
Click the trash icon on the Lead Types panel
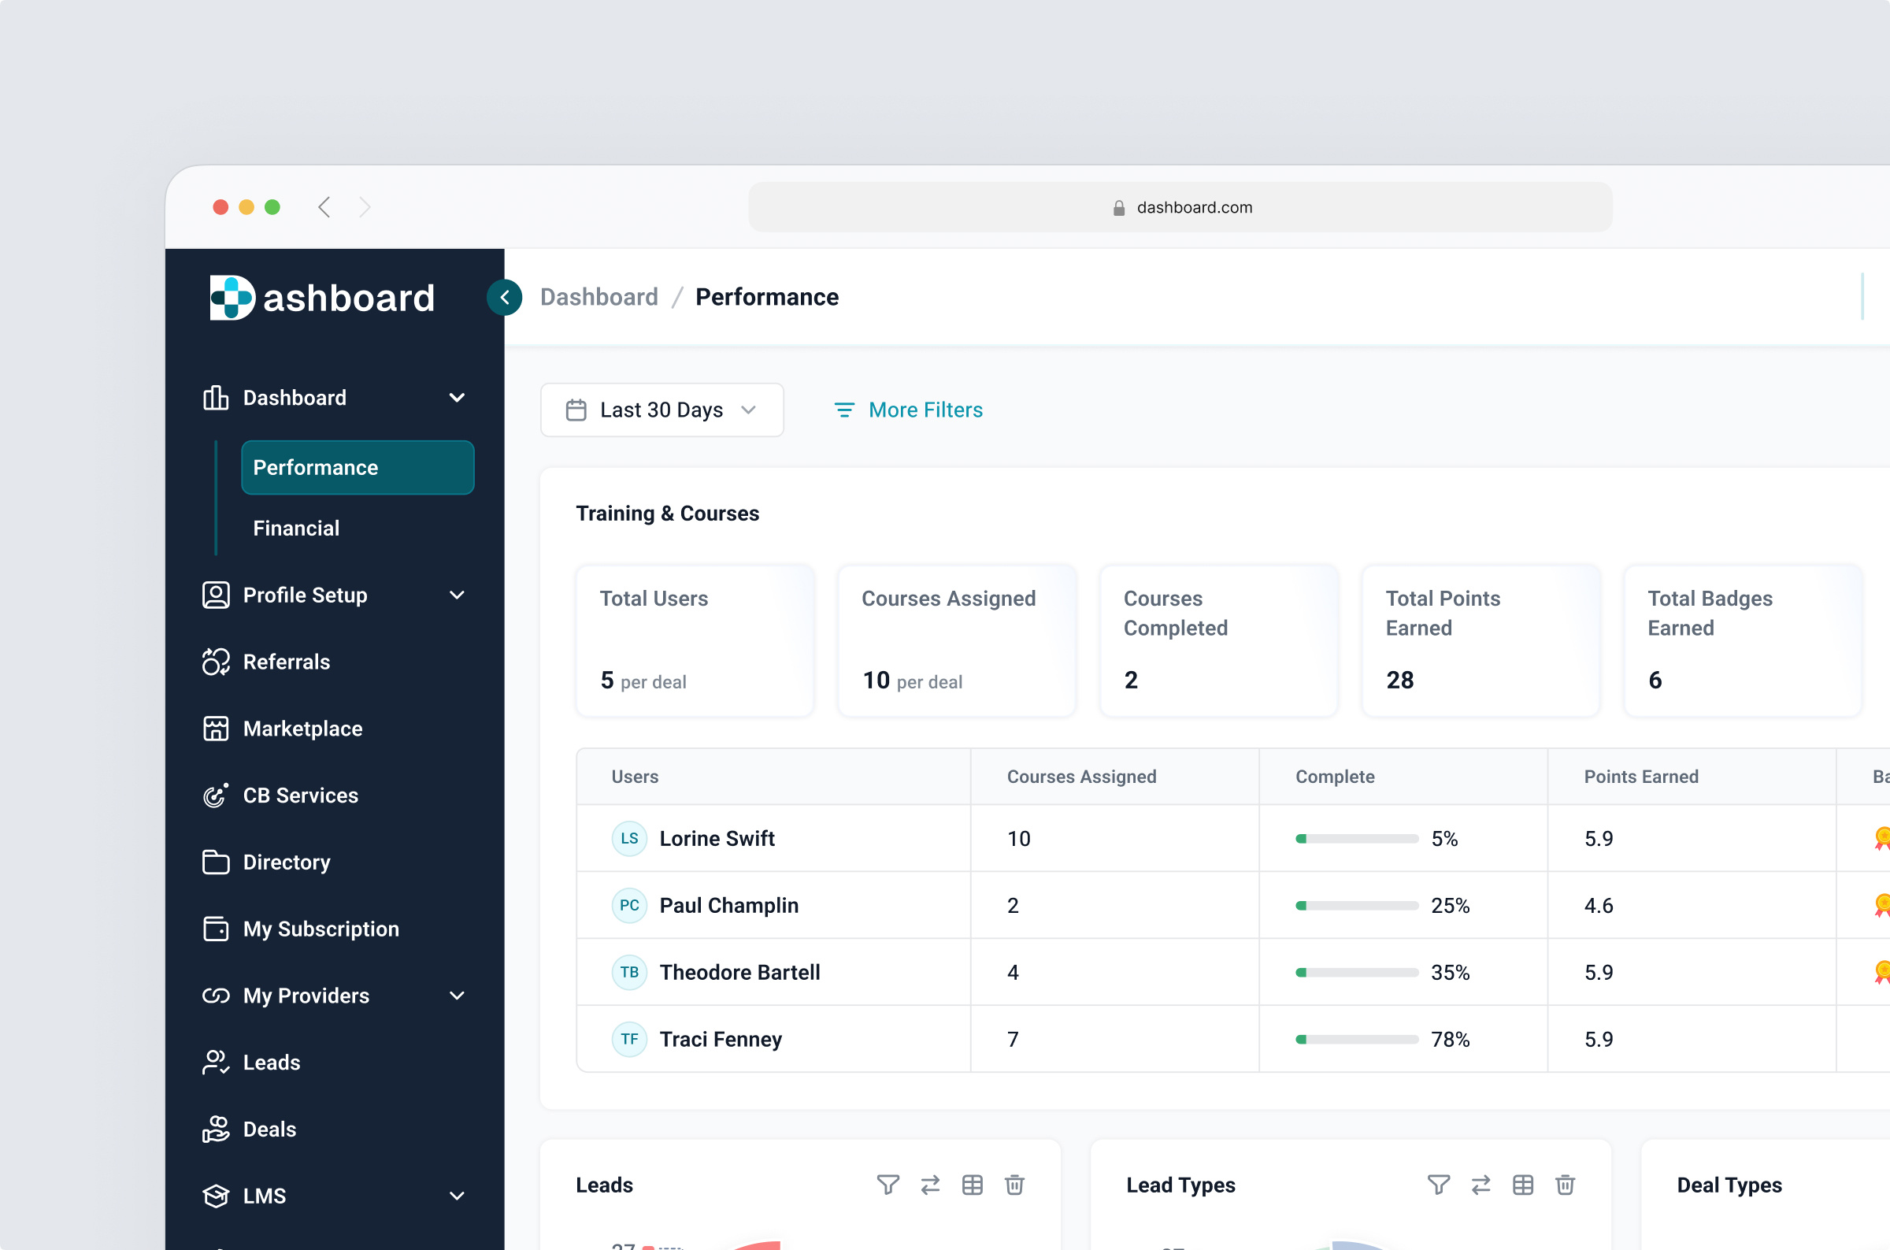[x=1565, y=1185]
